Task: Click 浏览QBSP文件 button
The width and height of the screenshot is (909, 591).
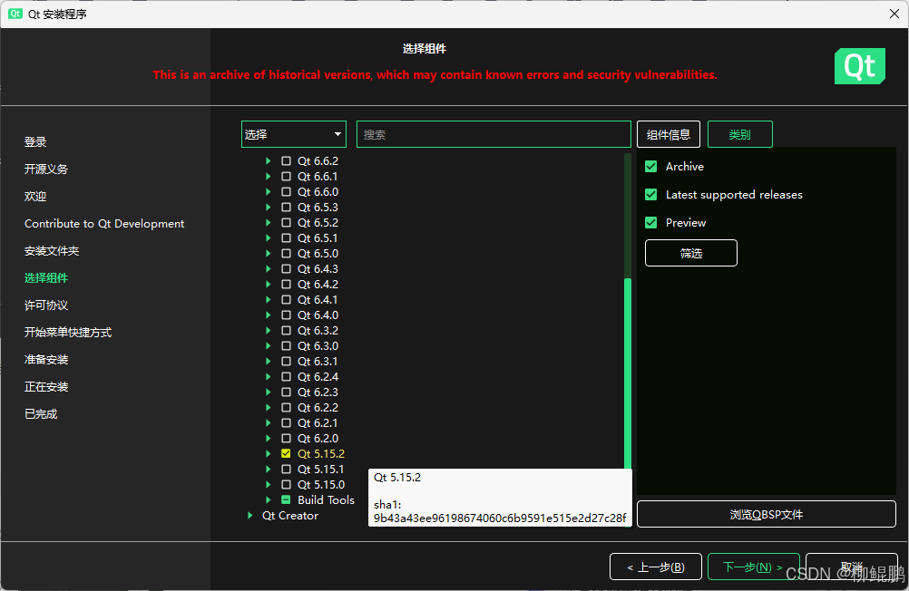Action: coord(767,514)
